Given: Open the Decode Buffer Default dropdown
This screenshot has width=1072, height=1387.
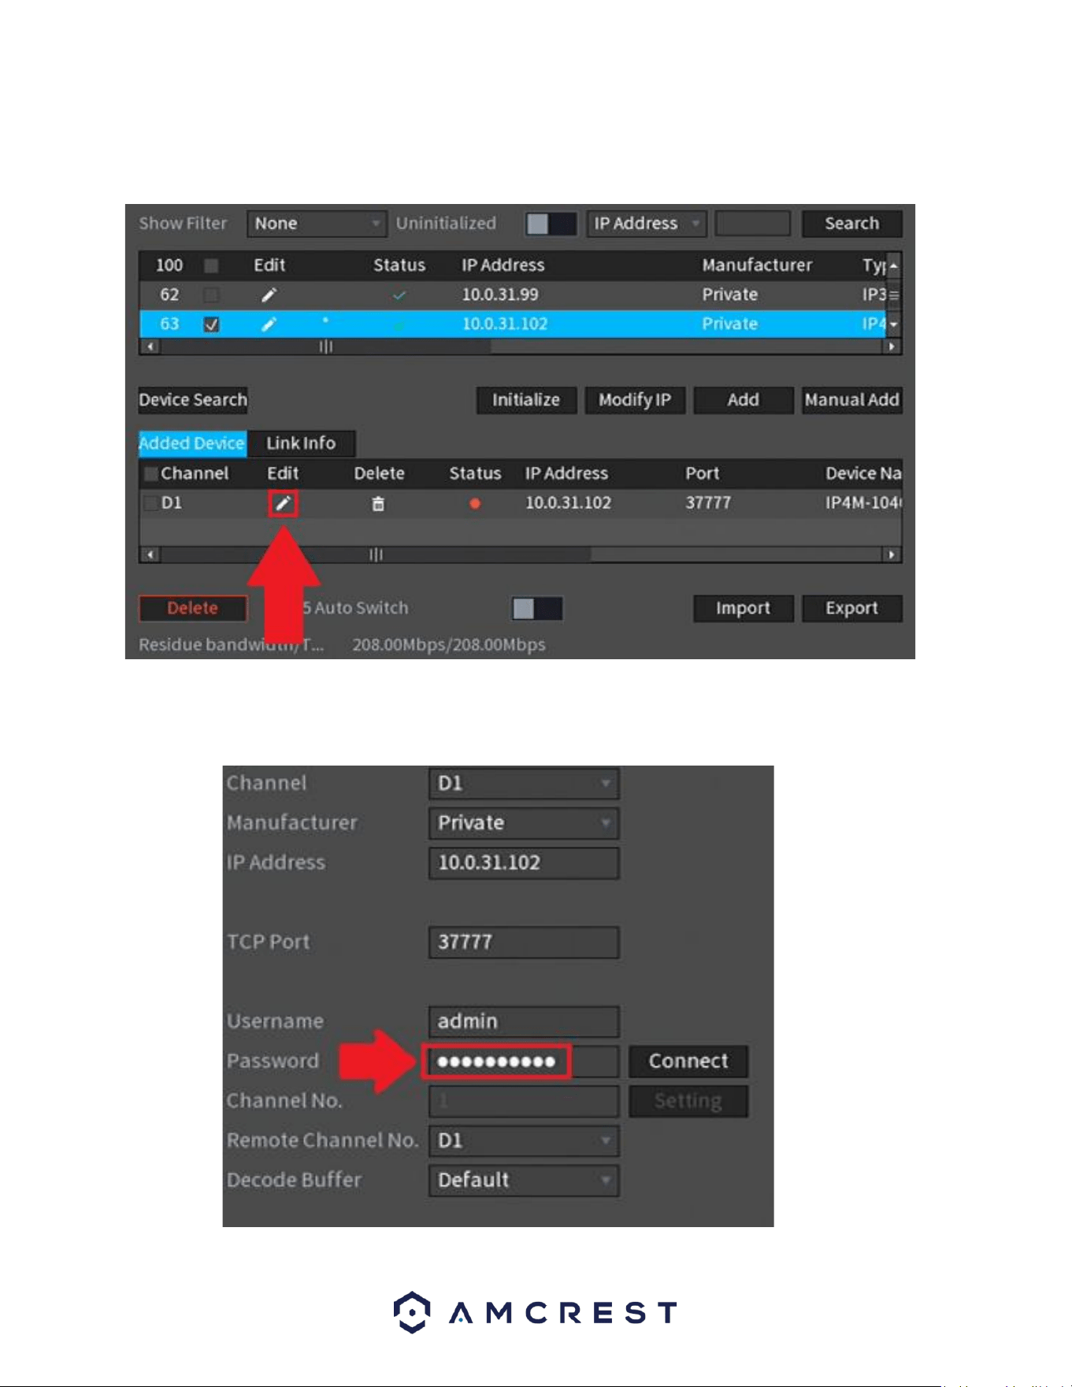Looking at the screenshot, I should 524,1181.
